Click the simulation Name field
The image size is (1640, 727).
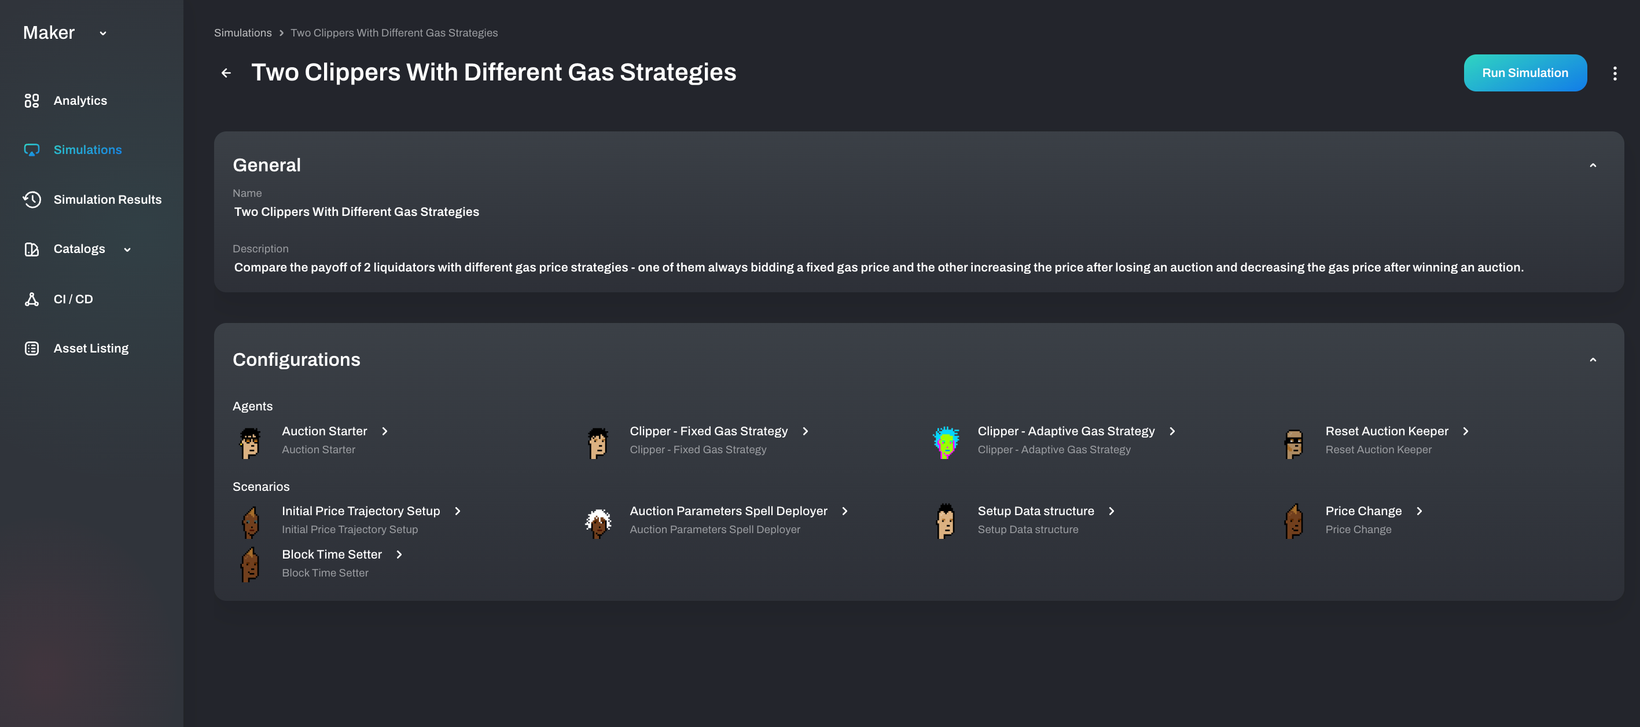[356, 212]
